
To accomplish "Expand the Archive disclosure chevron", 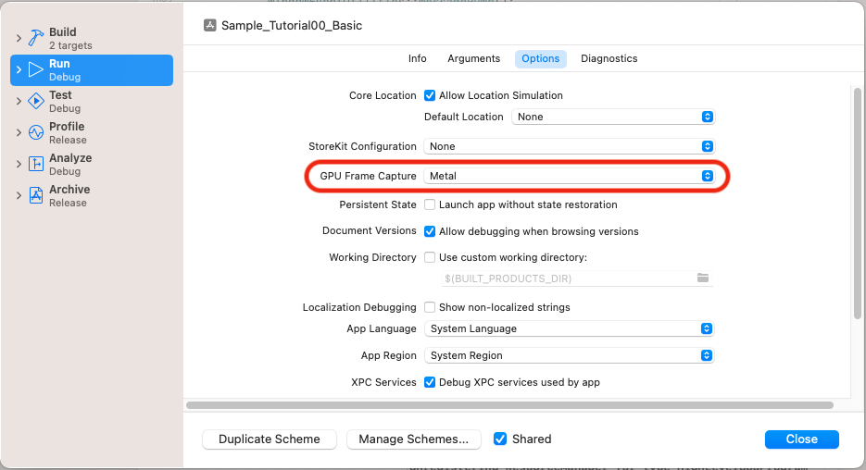I will (19, 195).
